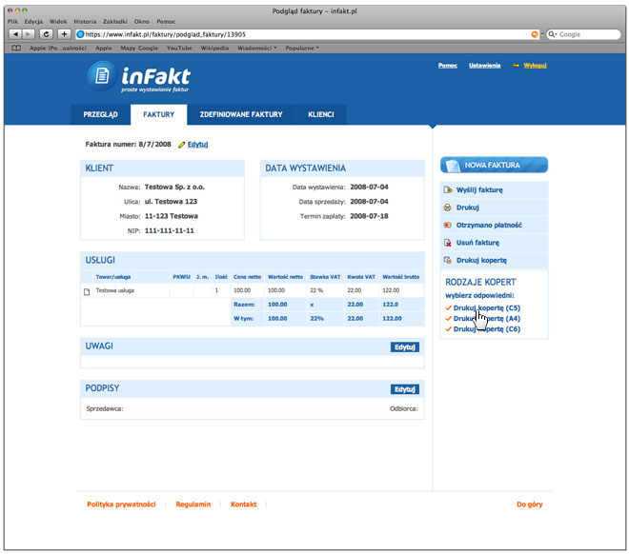Image resolution: width=629 pixels, height=554 pixels.
Task: Click the Pomoc link in site header
Action: click(448, 66)
